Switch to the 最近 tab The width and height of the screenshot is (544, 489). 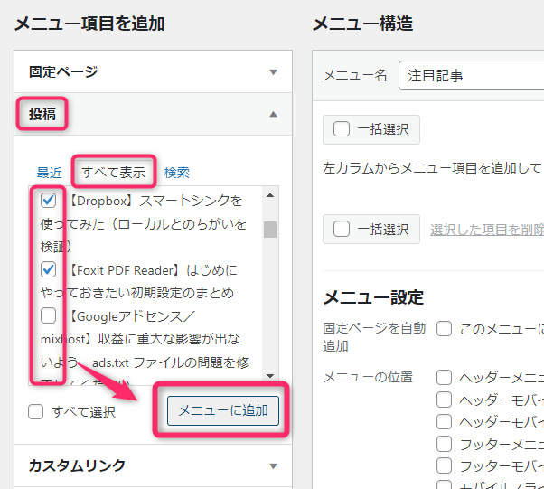coord(50,173)
